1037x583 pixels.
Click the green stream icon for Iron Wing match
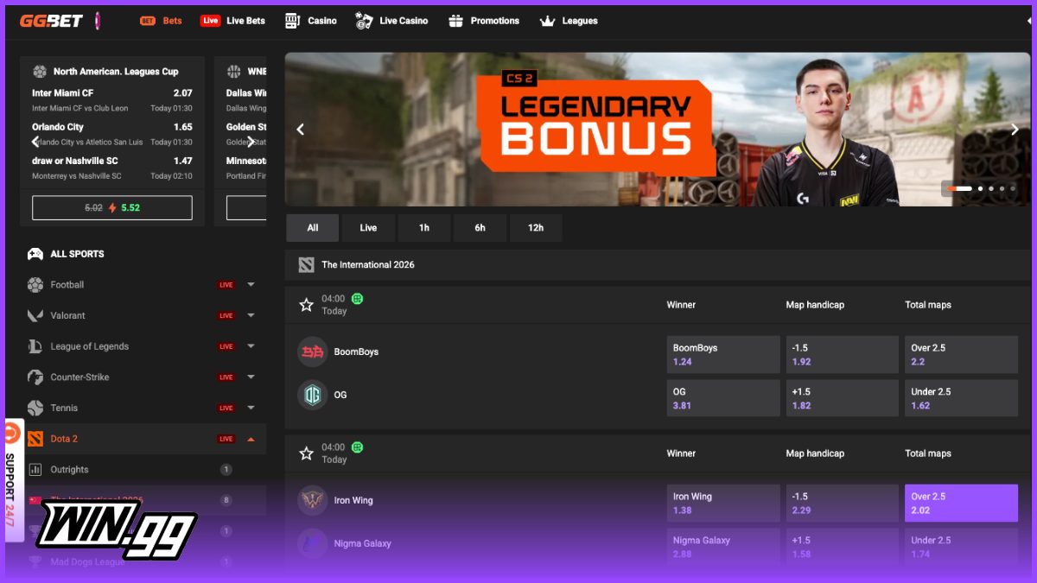coord(357,447)
